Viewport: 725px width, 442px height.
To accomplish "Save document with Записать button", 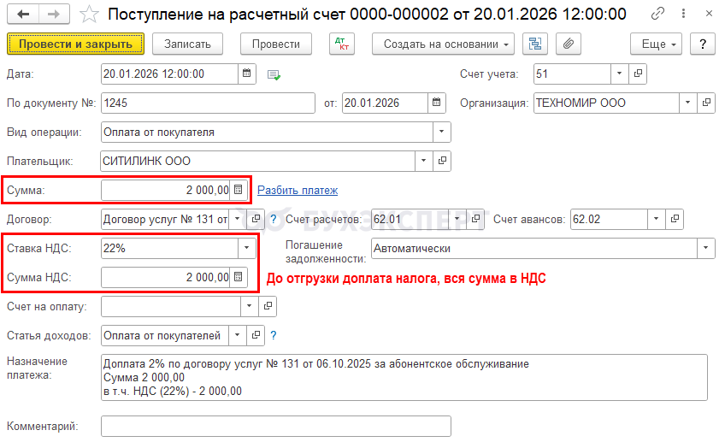I will click(x=188, y=44).
